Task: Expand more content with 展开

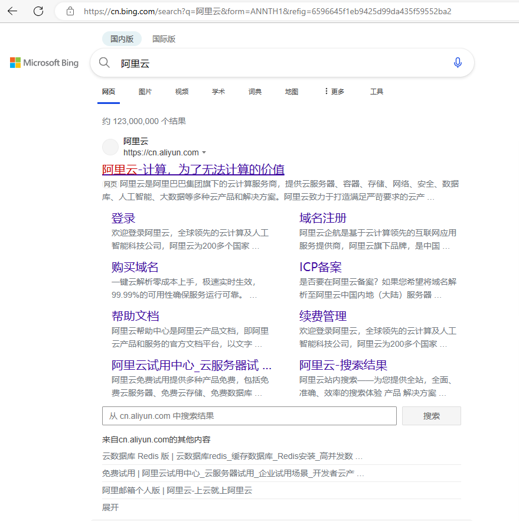Action: (110, 507)
